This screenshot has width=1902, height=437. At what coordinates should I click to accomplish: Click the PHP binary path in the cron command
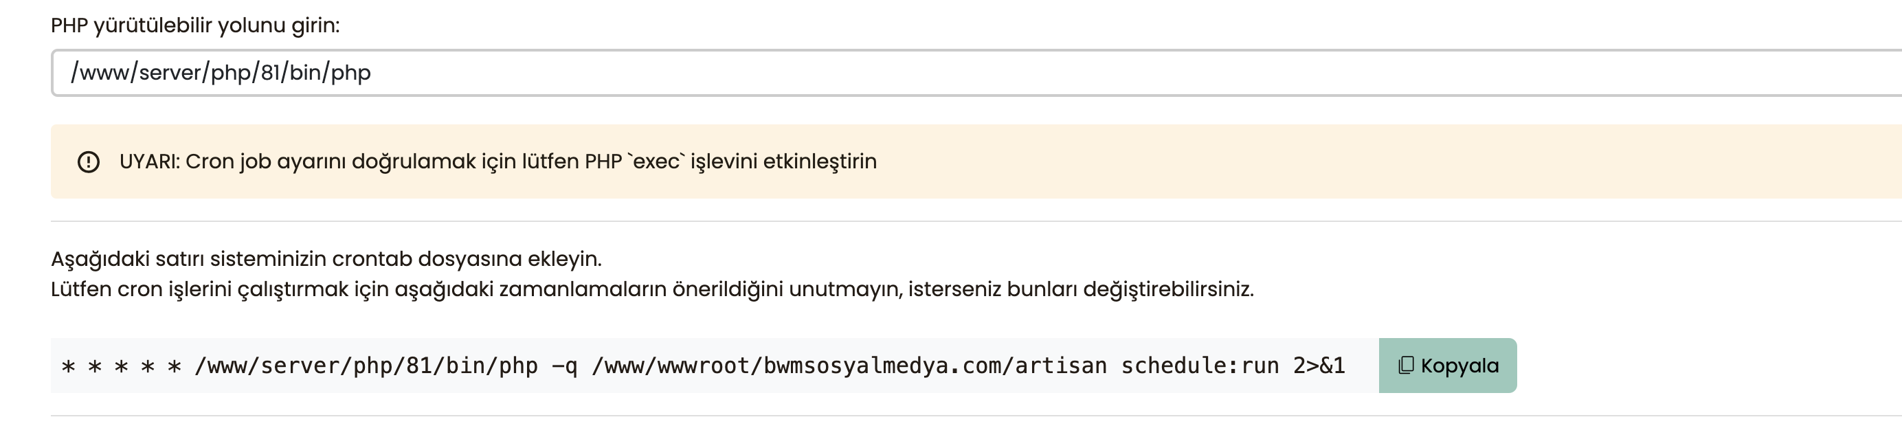(x=366, y=366)
